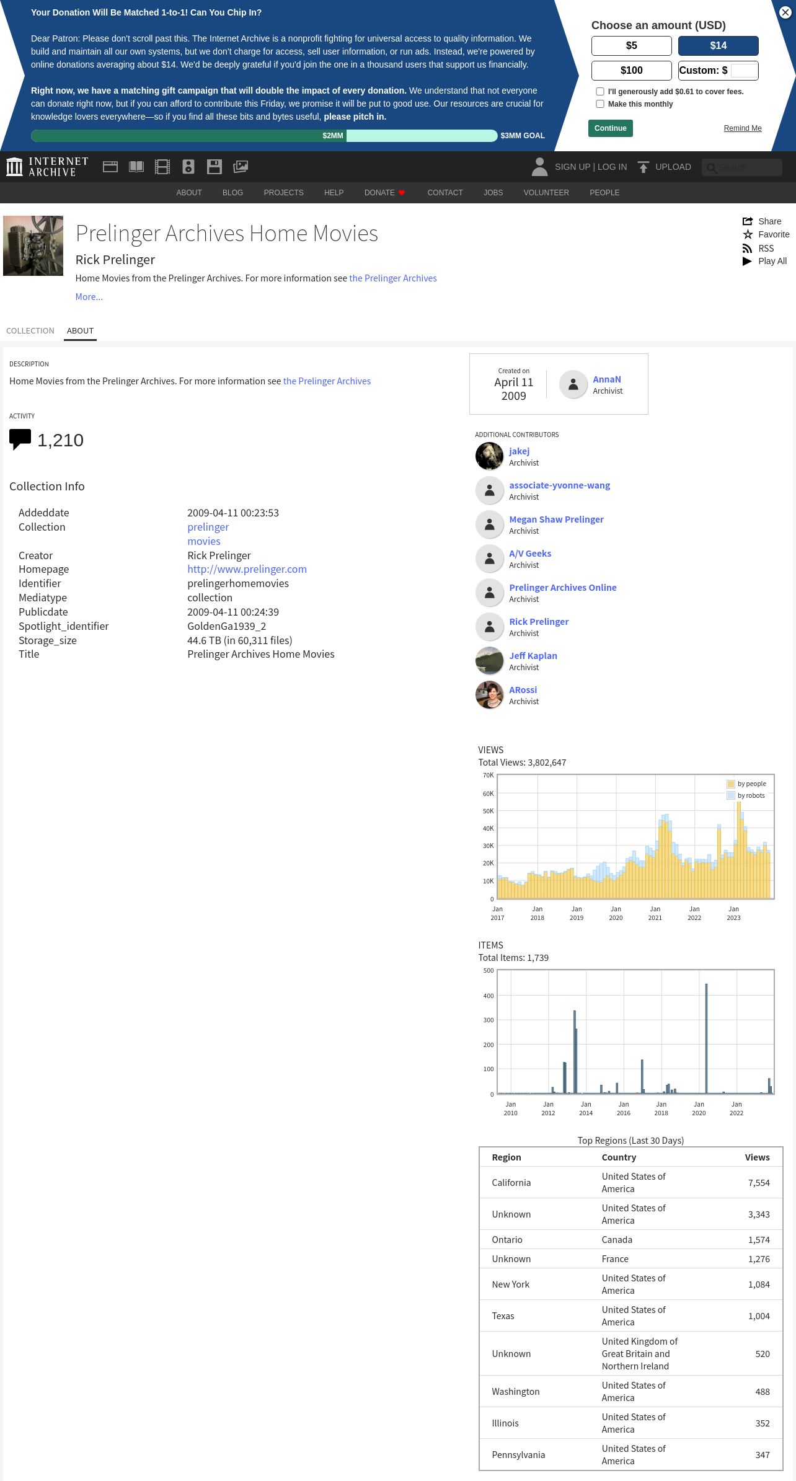Click the archive search box
The image size is (796, 1481).
tap(742, 167)
